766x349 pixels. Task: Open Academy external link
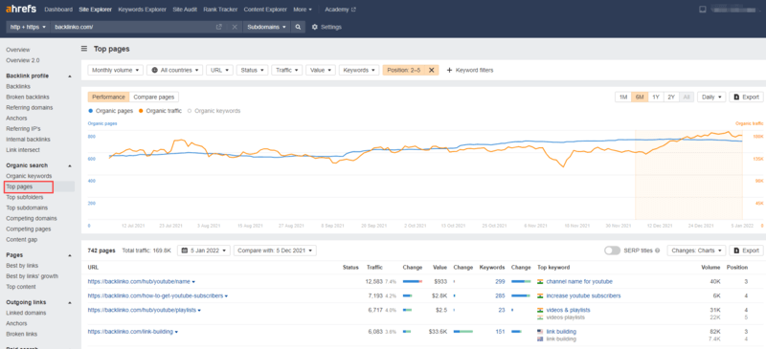point(341,10)
